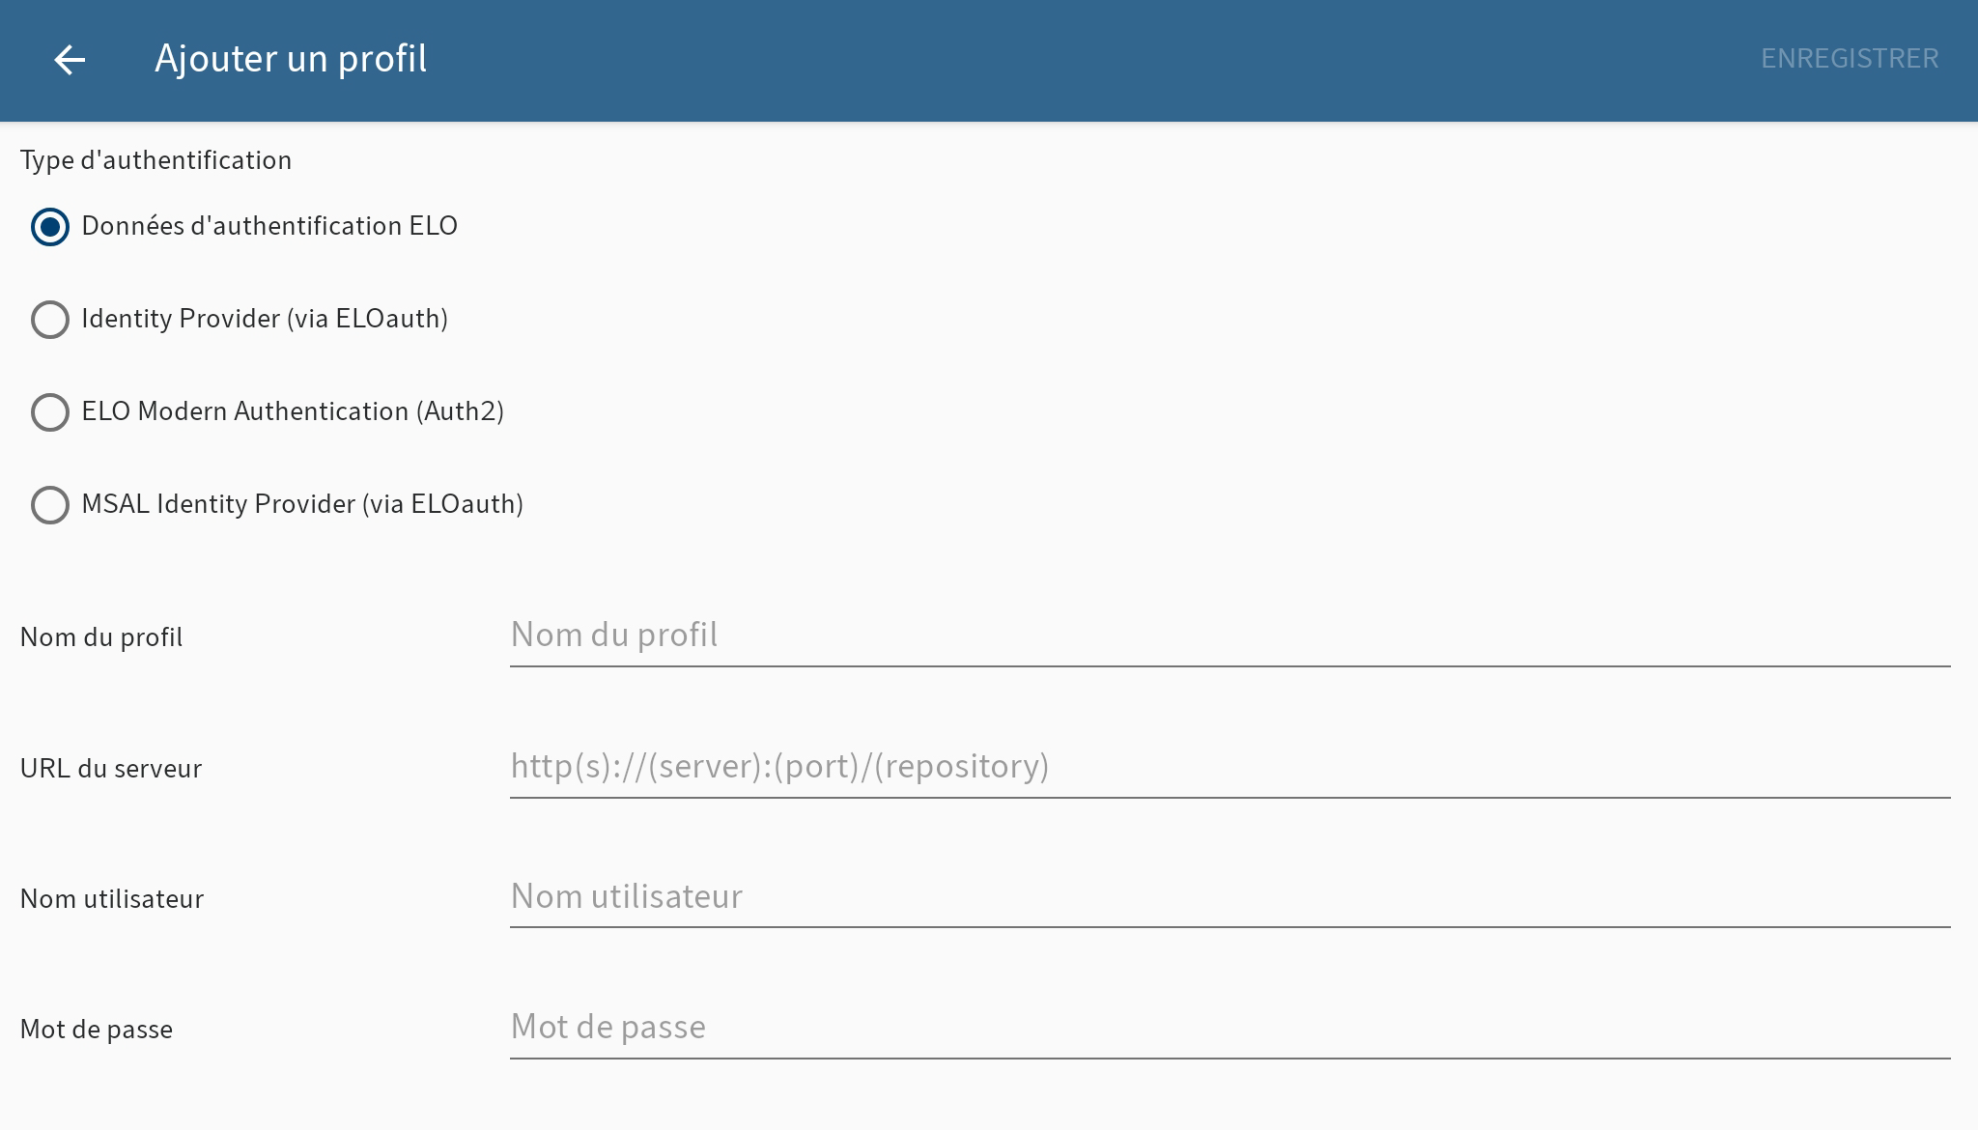Click the back arrow in the header
The width and height of the screenshot is (1978, 1130).
tap(70, 60)
